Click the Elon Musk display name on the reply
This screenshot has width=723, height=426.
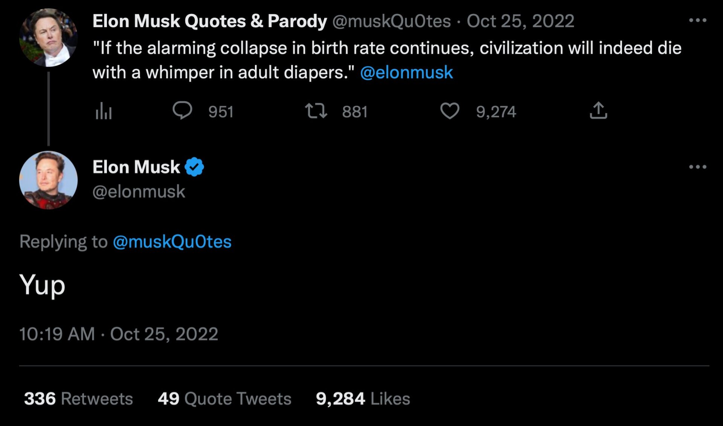click(136, 167)
